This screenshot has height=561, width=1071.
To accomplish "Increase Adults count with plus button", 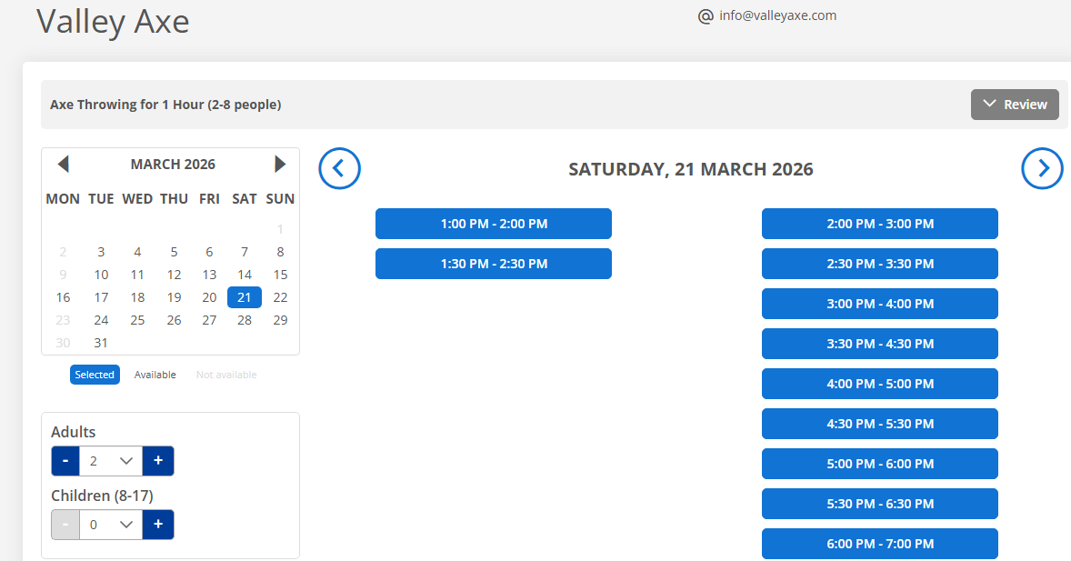I will pos(158,461).
